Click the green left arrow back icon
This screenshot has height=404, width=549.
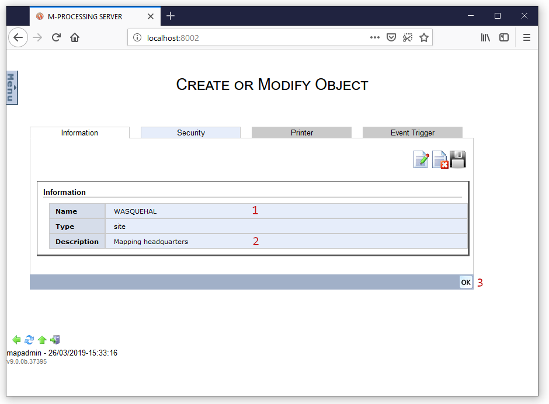click(x=16, y=340)
